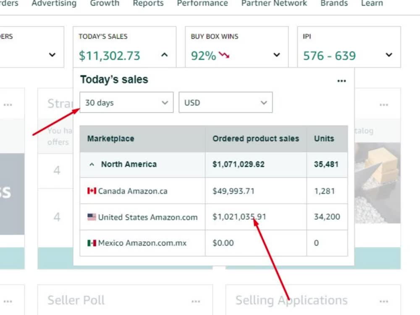Click the Today's sales panel heading
420x315 pixels.
pyautogui.click(x=114, y=79)
